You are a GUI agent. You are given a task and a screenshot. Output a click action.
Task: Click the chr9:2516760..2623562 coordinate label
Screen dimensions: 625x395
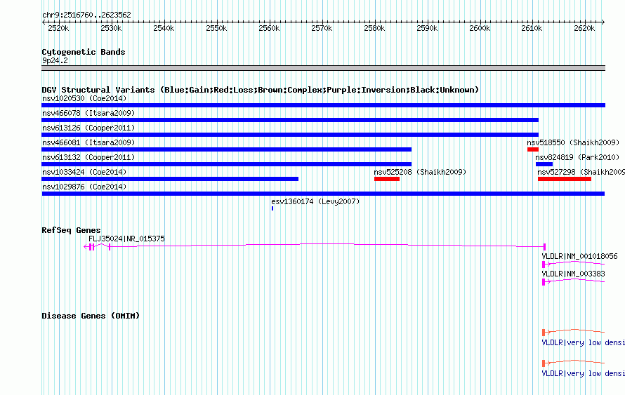coord(86,15)
